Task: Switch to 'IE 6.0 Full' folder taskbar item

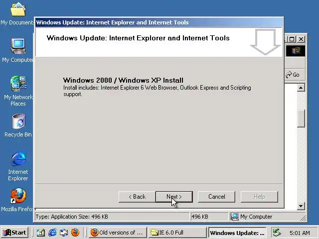Action: point(177,233)
